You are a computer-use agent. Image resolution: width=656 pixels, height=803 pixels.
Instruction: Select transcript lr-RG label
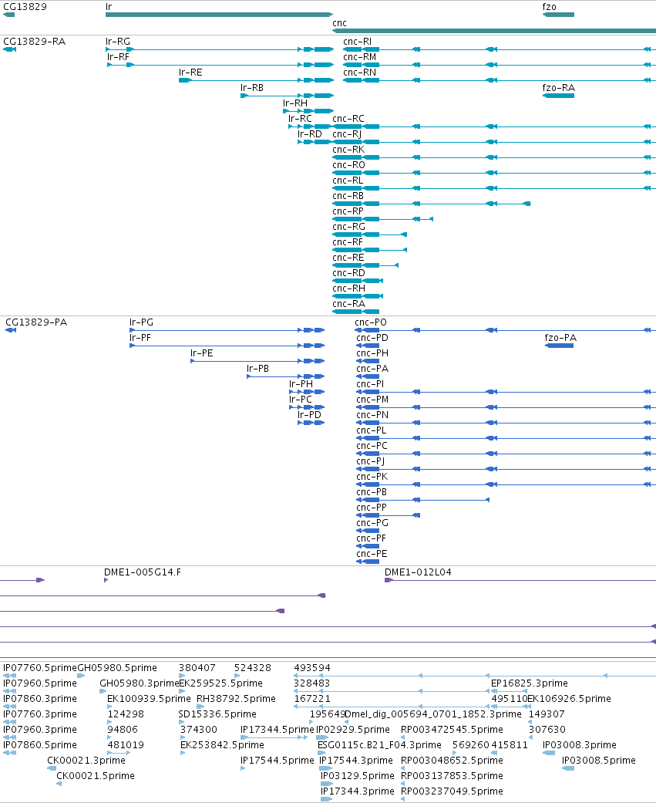tap(118, 42)
